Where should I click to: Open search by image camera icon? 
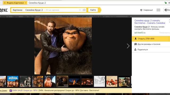tap(84, 10)
